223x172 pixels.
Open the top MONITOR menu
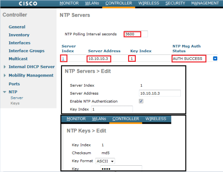point(69,3)
